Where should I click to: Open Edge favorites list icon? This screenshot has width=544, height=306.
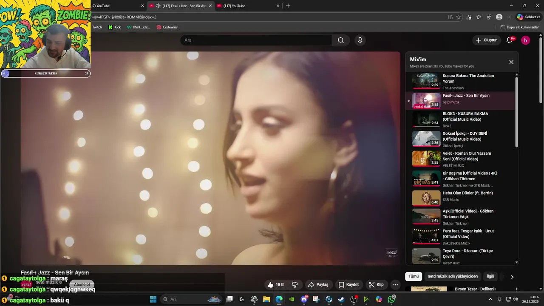point(479,17)
